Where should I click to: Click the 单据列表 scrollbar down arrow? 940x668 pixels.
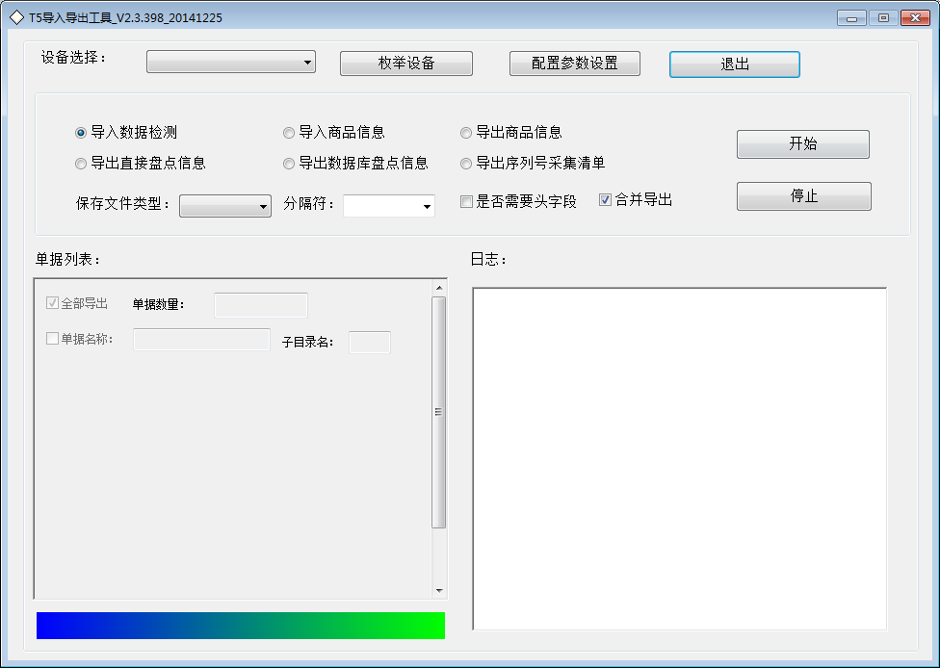[x=439, y=590]
